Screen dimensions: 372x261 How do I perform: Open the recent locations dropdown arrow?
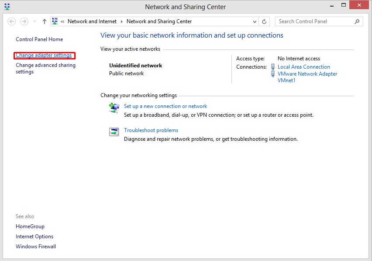click(x=34, y=21)
